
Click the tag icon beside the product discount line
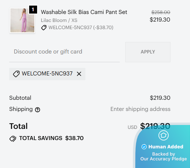pyautogui.click(x=44, y=28)
